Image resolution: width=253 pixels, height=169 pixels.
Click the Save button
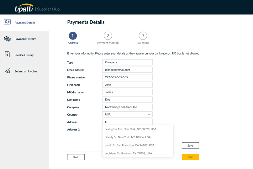pos(190,145)
